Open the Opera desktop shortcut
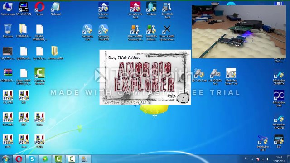Image resolution: width=290 pixels, height=163 pixels. (39, 9)
